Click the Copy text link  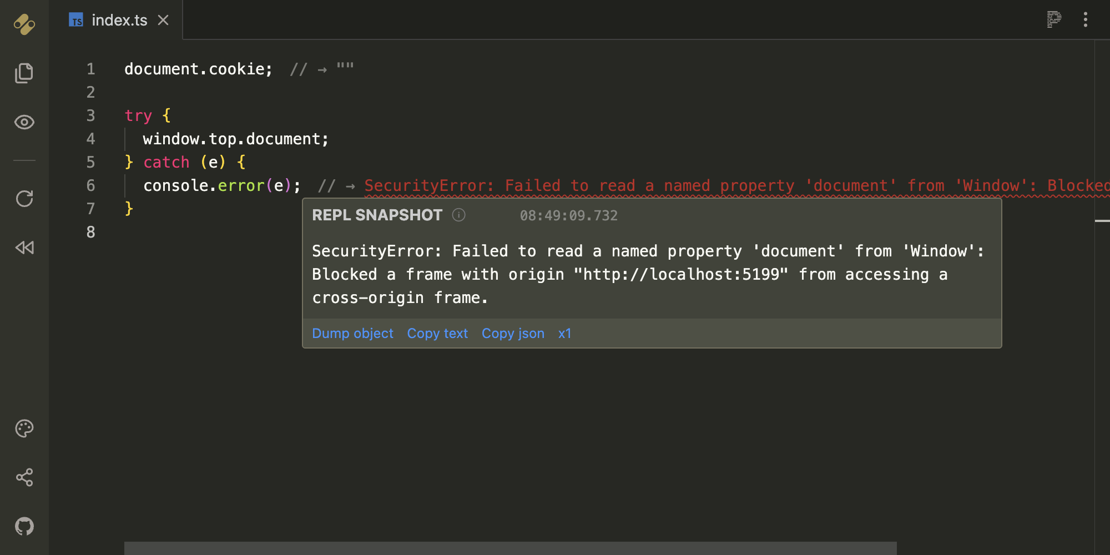(437, 334)
